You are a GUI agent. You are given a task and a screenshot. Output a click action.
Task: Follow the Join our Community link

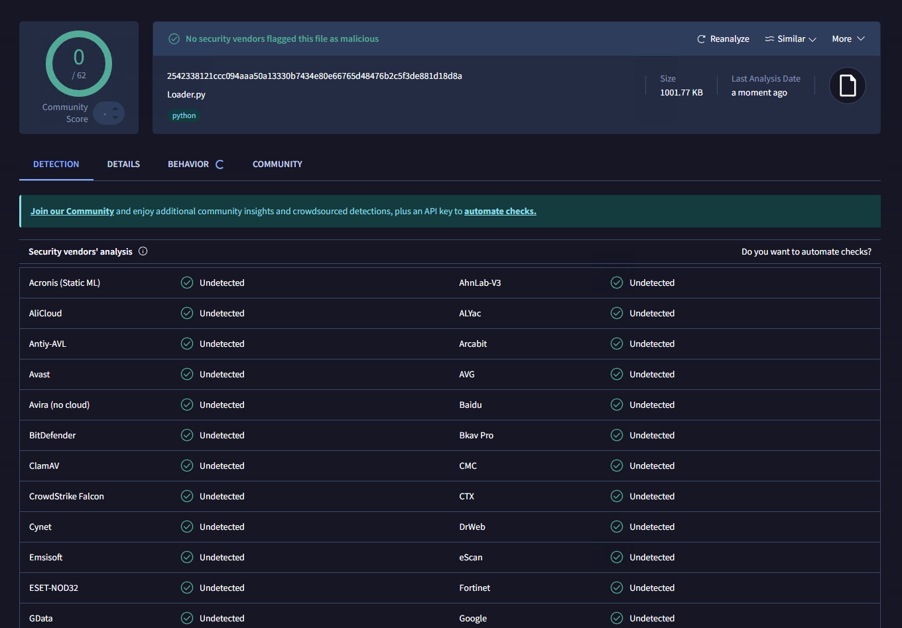point(72,212)
